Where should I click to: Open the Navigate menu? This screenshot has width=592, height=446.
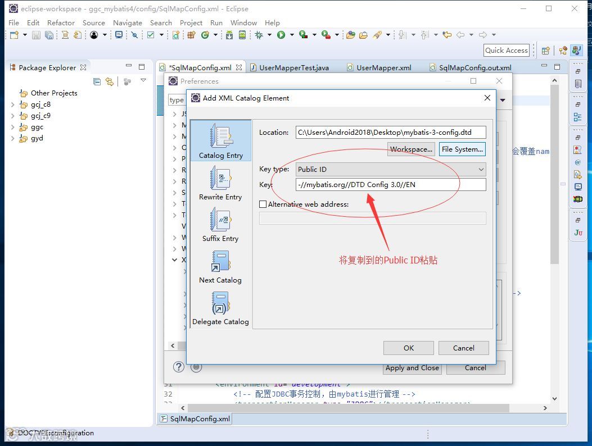[128, 23]
